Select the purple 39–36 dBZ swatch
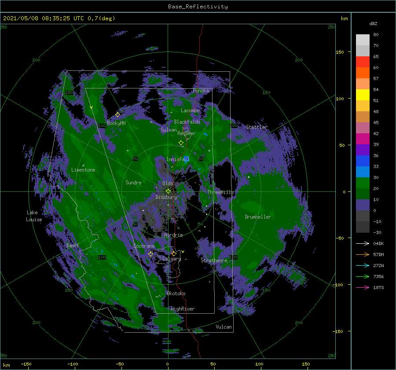 pyautogui.click(x=363, y=150)
